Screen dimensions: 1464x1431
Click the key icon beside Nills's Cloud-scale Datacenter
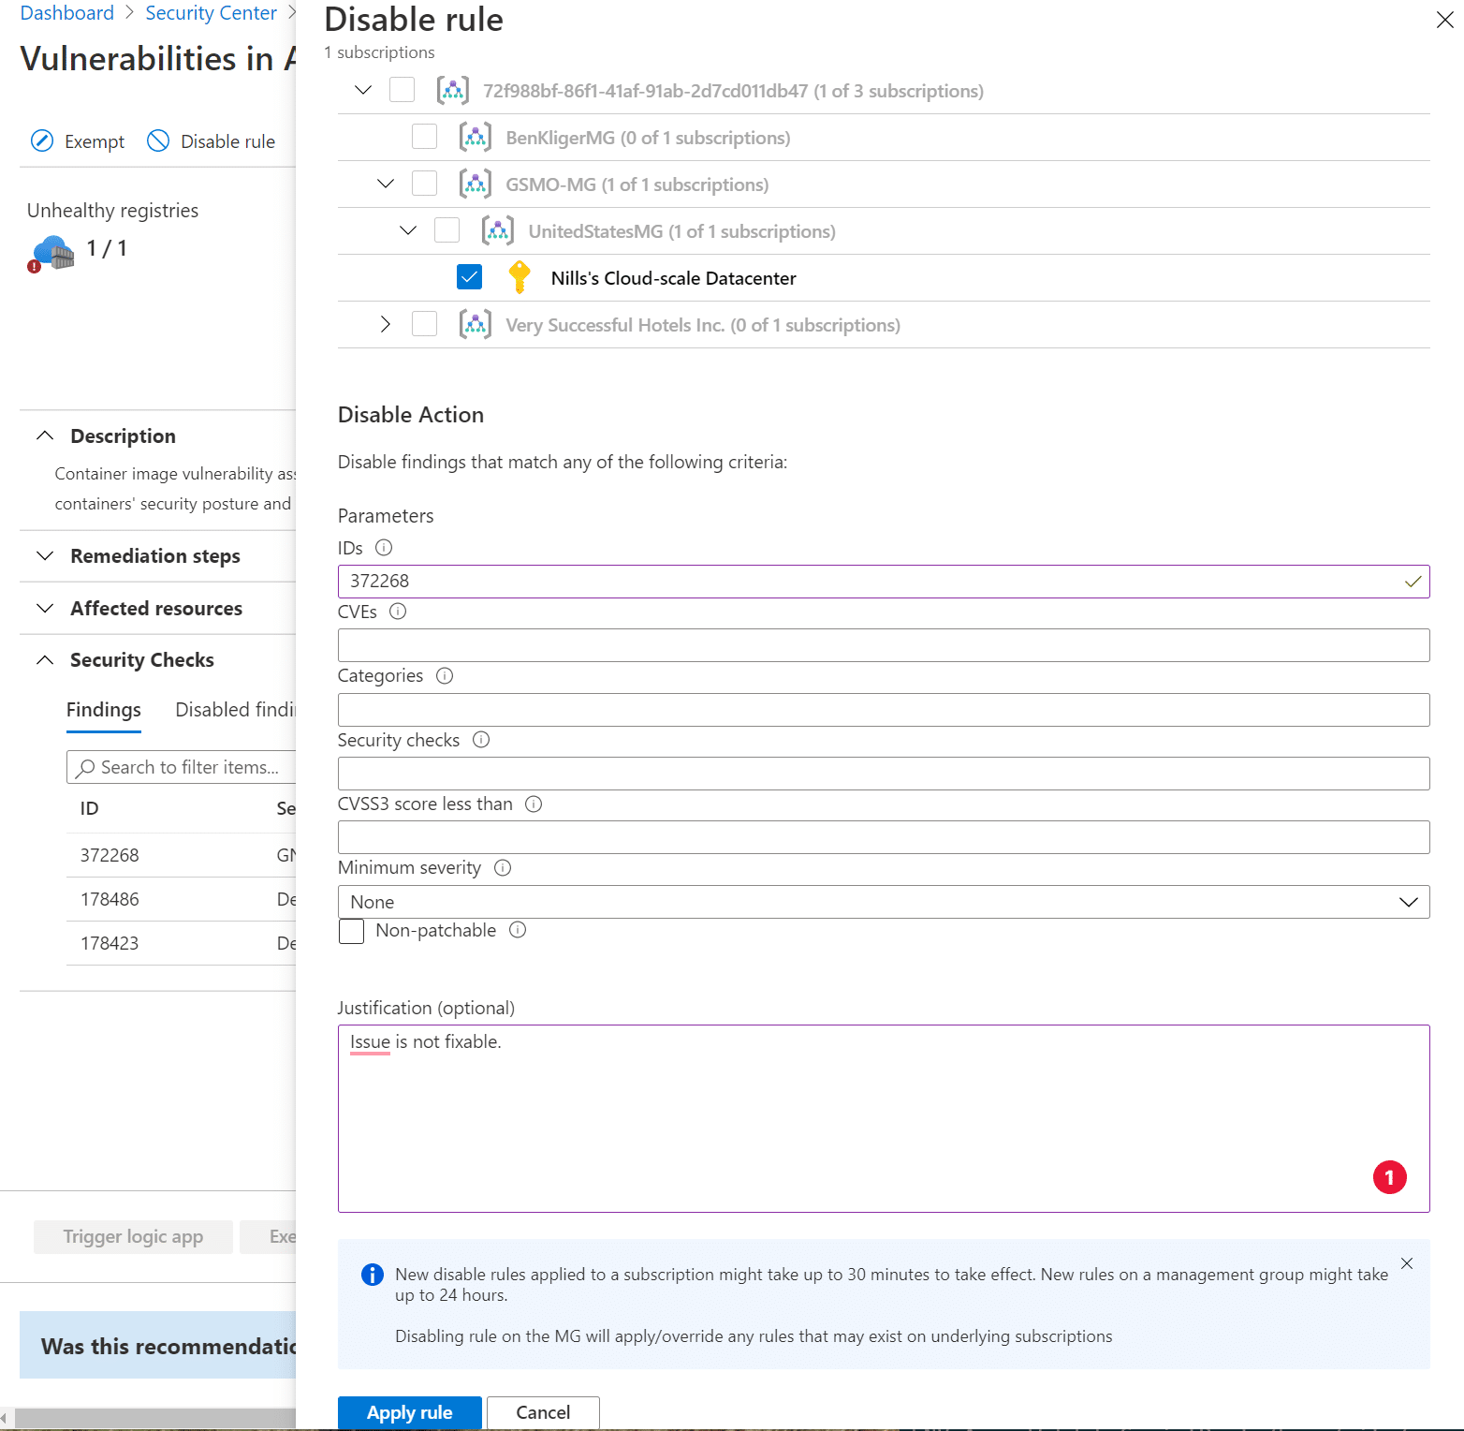(520, 277)
